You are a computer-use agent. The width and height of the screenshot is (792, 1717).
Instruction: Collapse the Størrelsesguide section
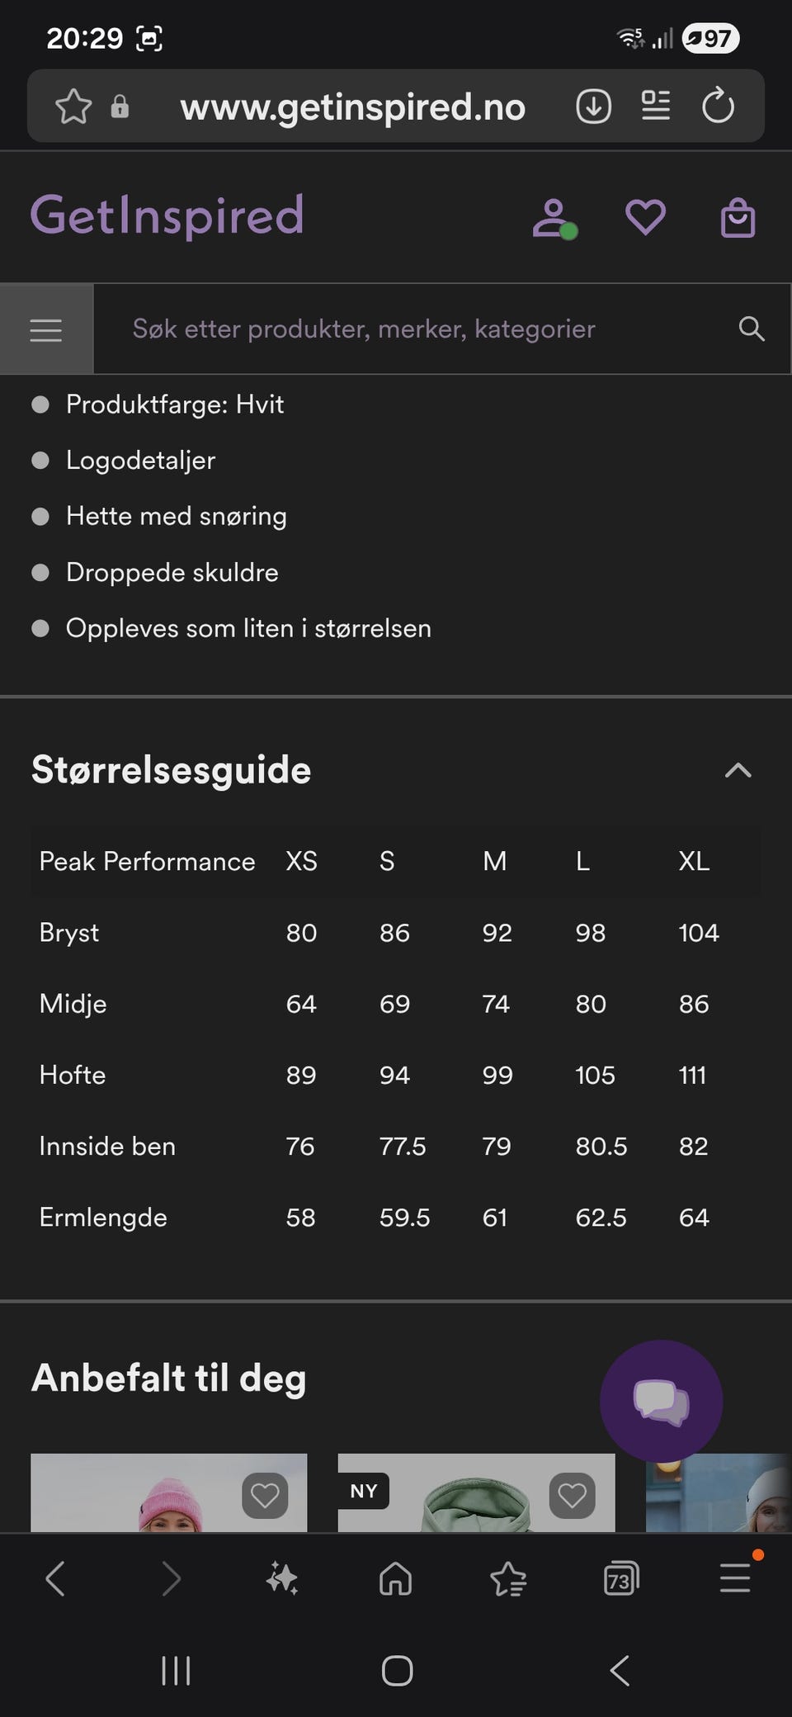(x=738, y=770)
